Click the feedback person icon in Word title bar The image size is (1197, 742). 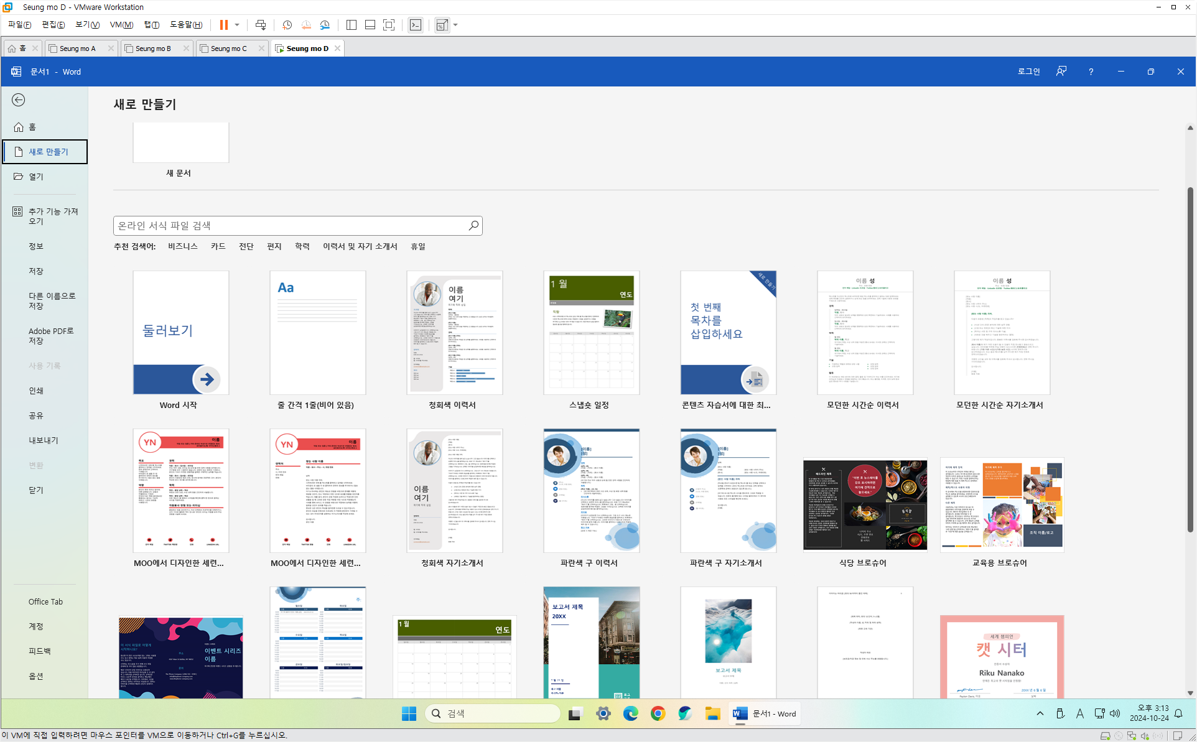pos(1061,72)
